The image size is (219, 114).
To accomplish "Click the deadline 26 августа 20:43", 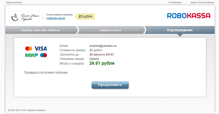I will click(102, 54).
